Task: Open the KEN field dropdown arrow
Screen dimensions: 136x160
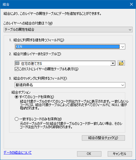Action: click(123, 46)
